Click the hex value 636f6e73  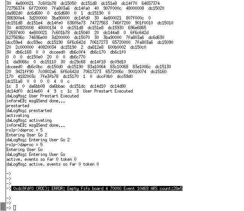(76, 23)
